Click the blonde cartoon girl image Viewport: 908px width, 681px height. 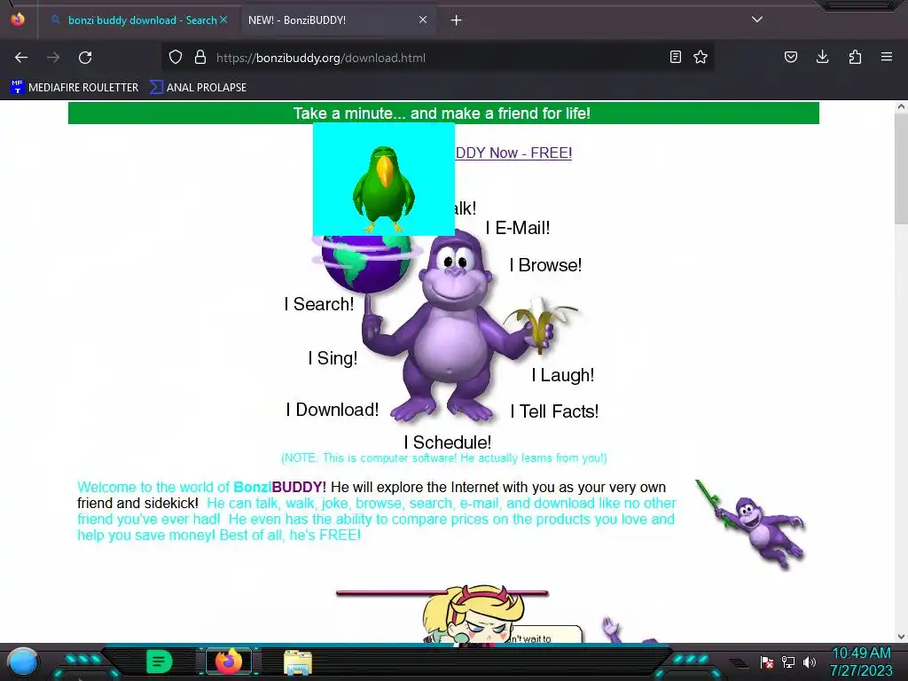pos(474,615)
